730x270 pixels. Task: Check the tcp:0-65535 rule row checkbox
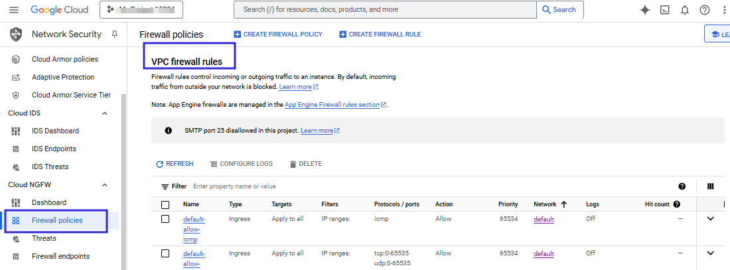(165, 253)
